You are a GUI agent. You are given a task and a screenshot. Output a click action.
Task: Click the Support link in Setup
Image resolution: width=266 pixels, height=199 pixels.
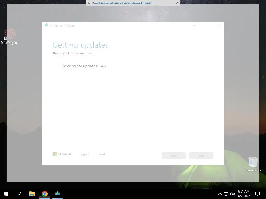click(83, 154)
